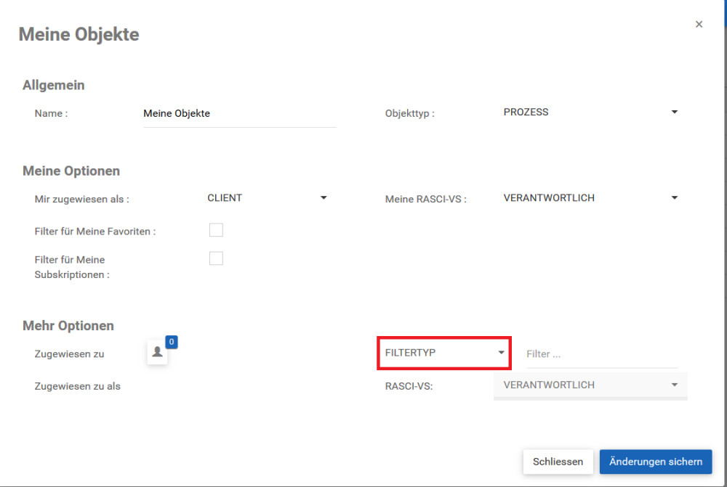
Task: Open the FILTERTYP dropdown
Action: (444, 353)
